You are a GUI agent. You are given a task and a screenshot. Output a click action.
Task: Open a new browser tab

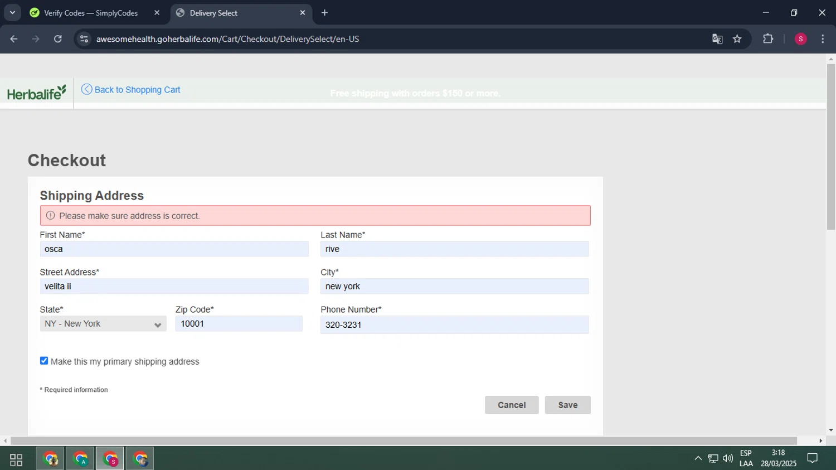click(x=324, y=13)
